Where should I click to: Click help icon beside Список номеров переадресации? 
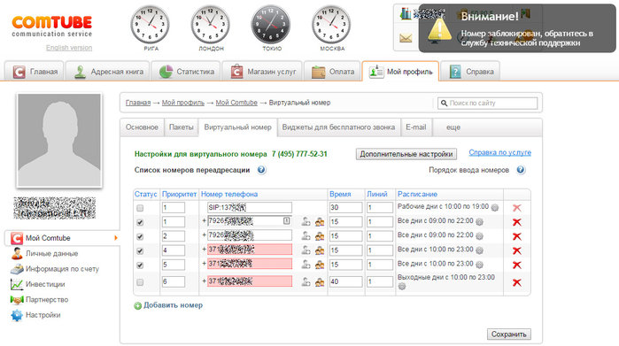click(261, 170)
